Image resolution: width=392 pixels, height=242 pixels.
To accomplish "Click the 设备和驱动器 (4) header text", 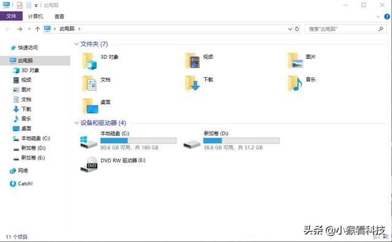I will (x=104, y=123).
